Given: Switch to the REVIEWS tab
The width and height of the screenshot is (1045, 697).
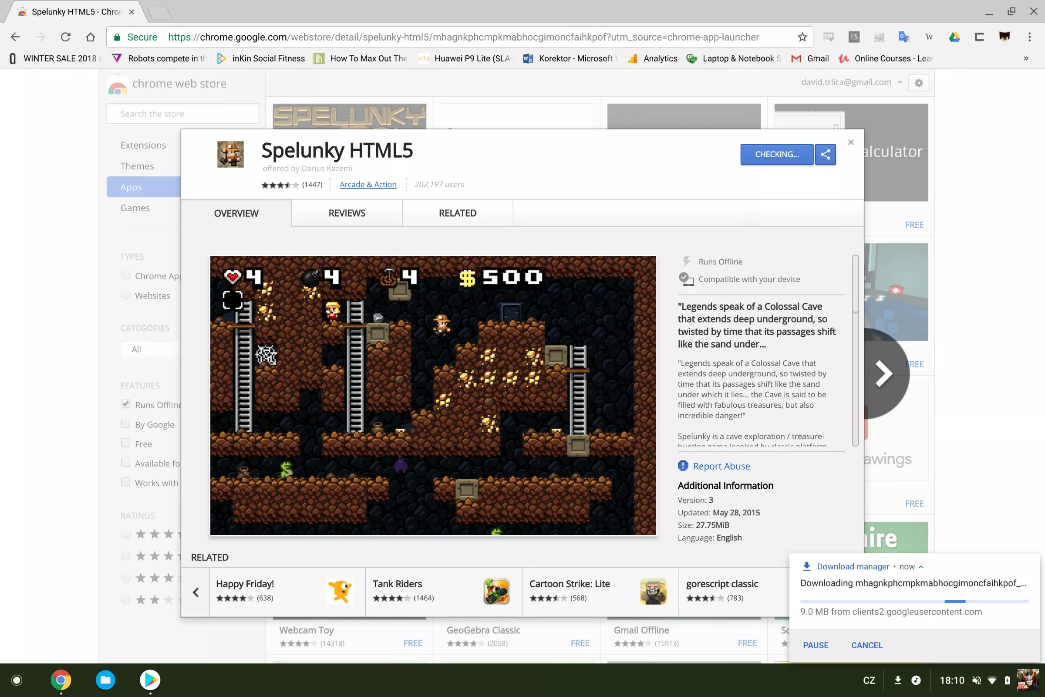Looking at the screenshot, I should pos(347,213).
